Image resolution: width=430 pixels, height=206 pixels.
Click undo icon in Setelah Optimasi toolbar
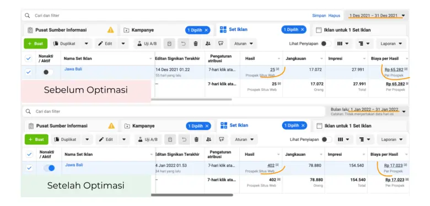click(x=184, y=139)
